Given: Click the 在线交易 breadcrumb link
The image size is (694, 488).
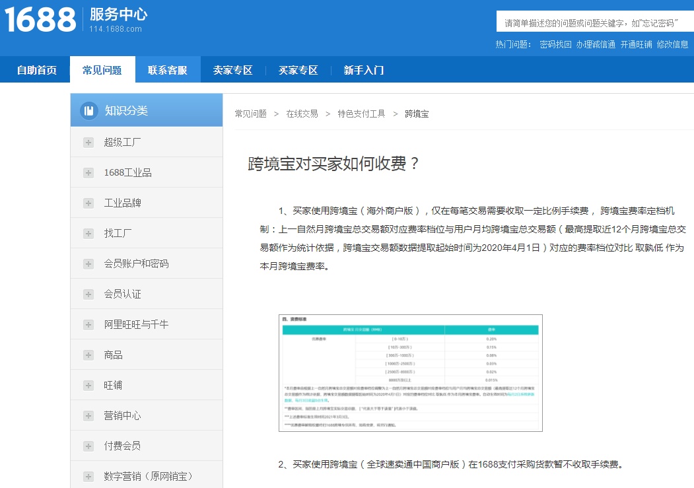Looking at the screenshot, I should pyautogui.click(x=302, y=114).
